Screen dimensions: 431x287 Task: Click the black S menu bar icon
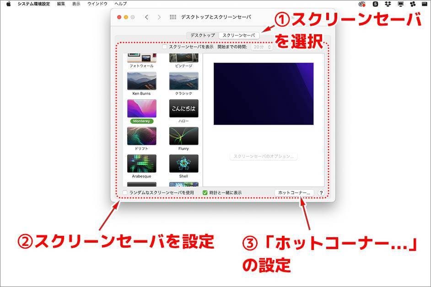(376, 4)
